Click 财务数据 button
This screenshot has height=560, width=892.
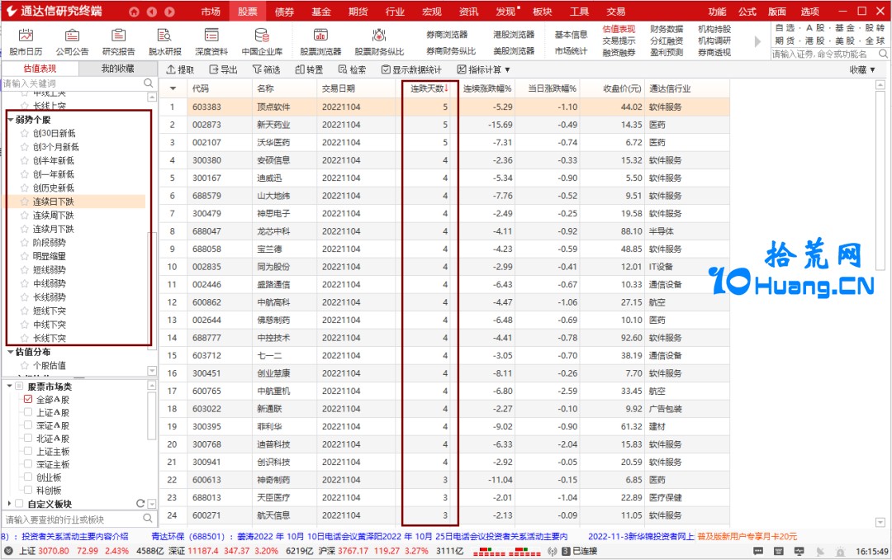tap(667, 29)
